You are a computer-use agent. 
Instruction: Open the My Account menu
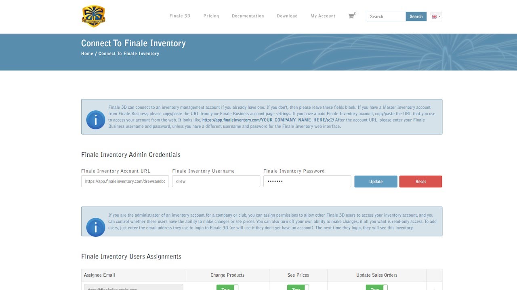click(x=323, y=16)
